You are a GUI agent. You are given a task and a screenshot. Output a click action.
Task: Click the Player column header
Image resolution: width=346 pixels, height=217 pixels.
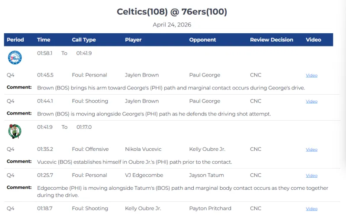point(133,40)
